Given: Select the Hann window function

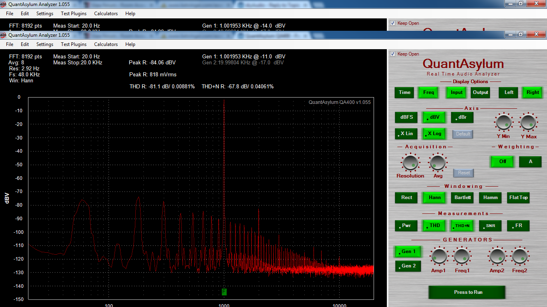Looking at the screenshot, I should (434, 197).
